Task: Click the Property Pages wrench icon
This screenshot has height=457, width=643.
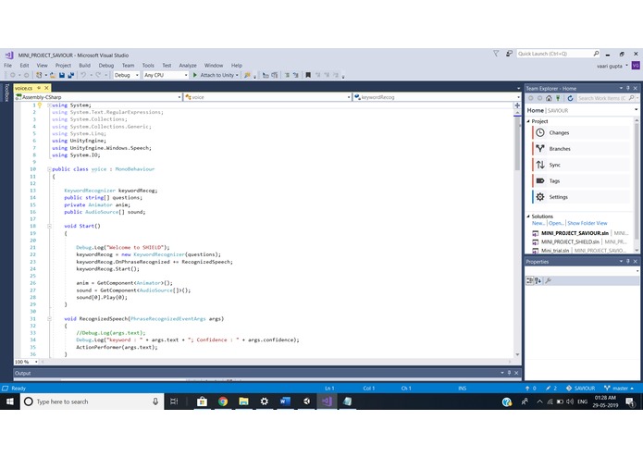Action: (549, 280)
